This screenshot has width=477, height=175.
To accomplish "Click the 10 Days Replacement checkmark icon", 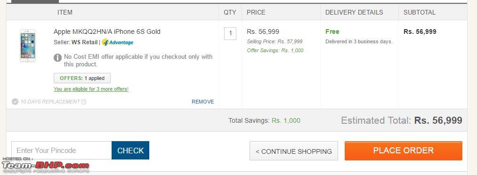I will (15, 102).
